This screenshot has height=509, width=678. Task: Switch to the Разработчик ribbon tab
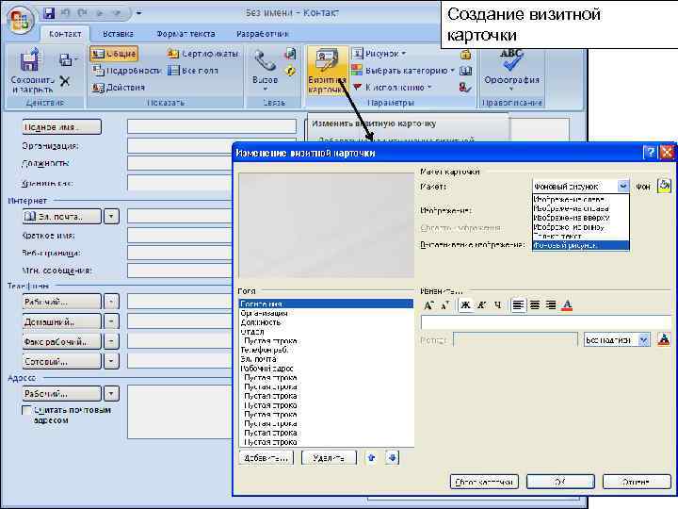(263, 34)
